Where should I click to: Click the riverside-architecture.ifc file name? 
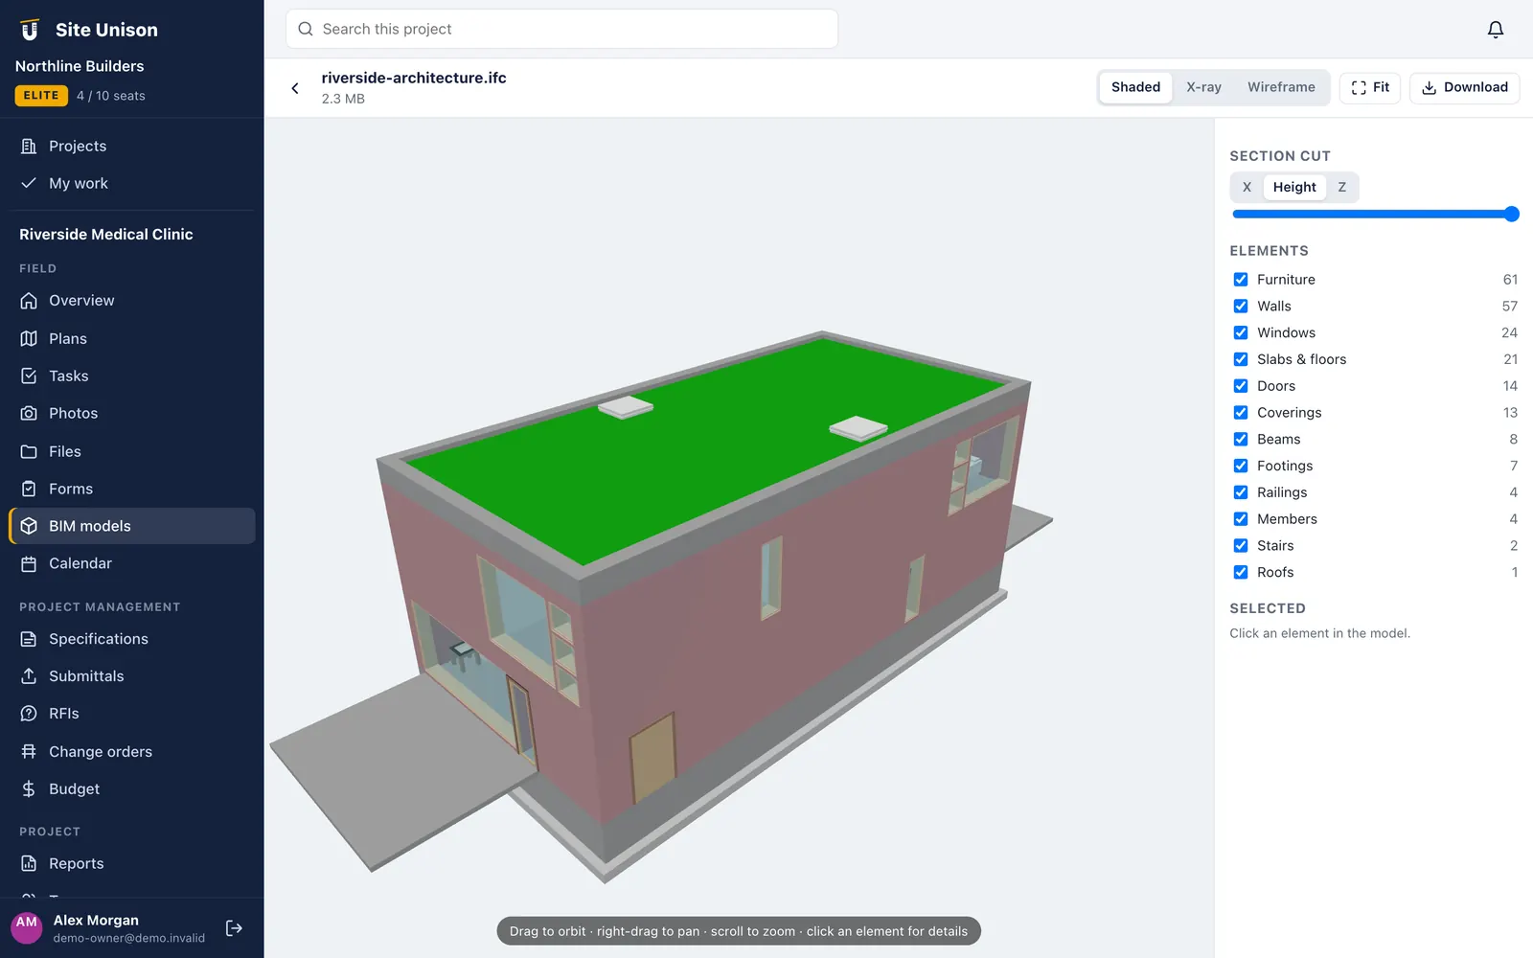(x=414, y=78)
